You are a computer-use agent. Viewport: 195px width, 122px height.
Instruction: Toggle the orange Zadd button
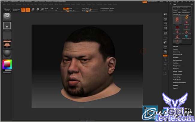tap(66, 9)
